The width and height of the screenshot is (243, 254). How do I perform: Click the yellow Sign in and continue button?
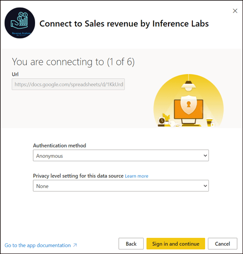coord(176,244)
